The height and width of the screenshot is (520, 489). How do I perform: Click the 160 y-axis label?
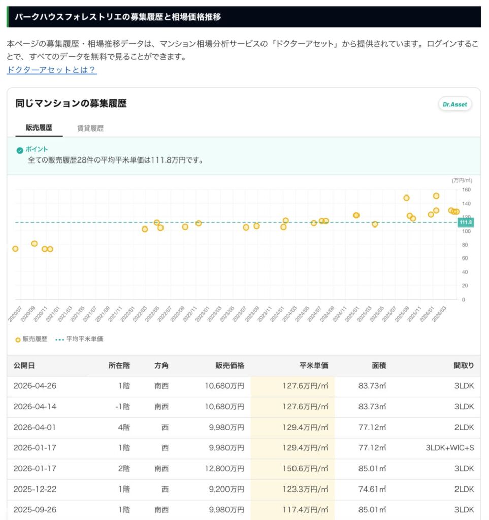pos(466,190)
